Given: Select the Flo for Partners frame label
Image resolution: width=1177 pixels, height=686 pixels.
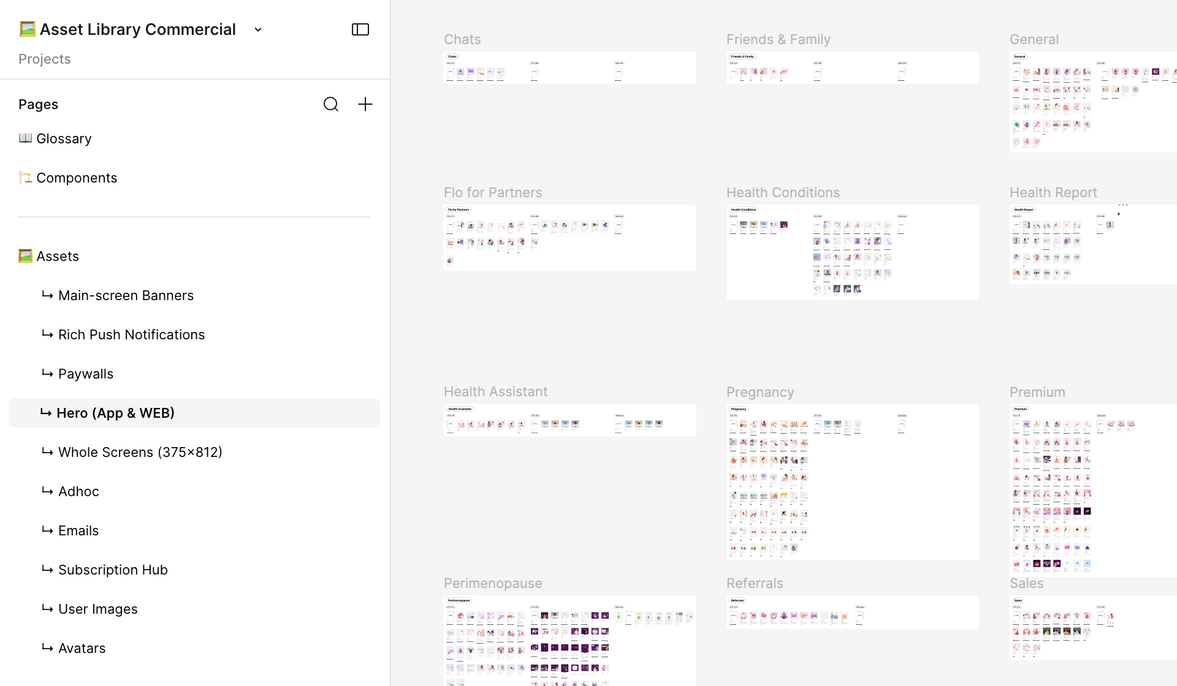Looking at the screenshot, I should tap(493, 192).
